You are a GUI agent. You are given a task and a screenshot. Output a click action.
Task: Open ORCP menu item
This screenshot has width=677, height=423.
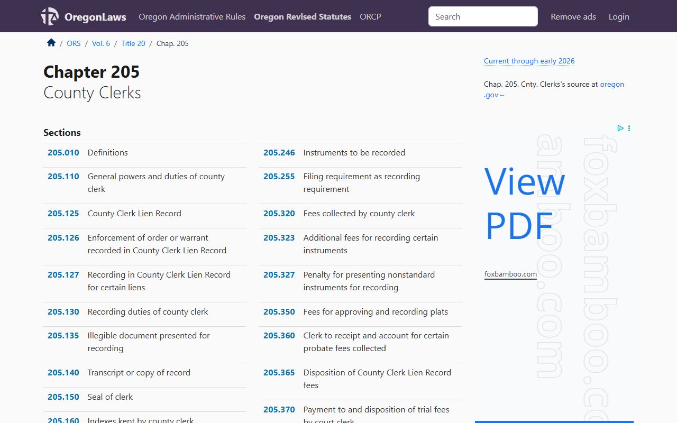(x=370, y=16)
